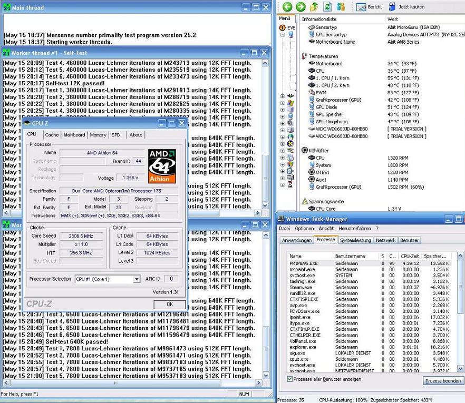Open Benutzer tab in Task Manager

click(x=409, y=240)
